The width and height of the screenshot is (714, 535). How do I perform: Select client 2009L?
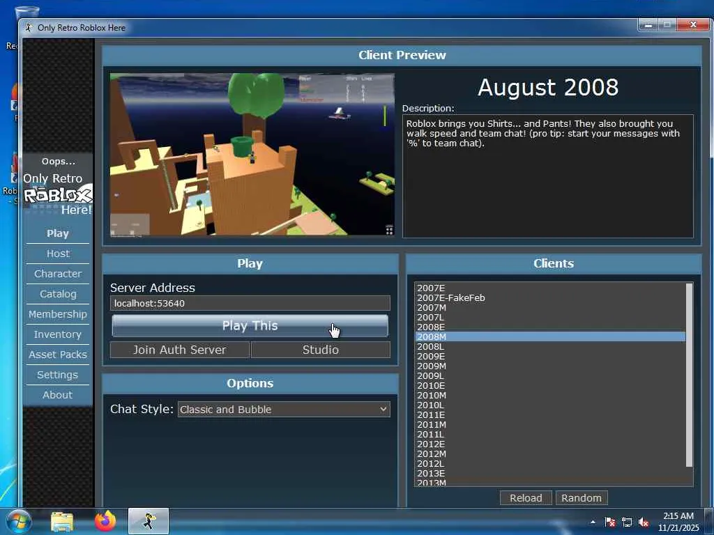tap(551, 375)
